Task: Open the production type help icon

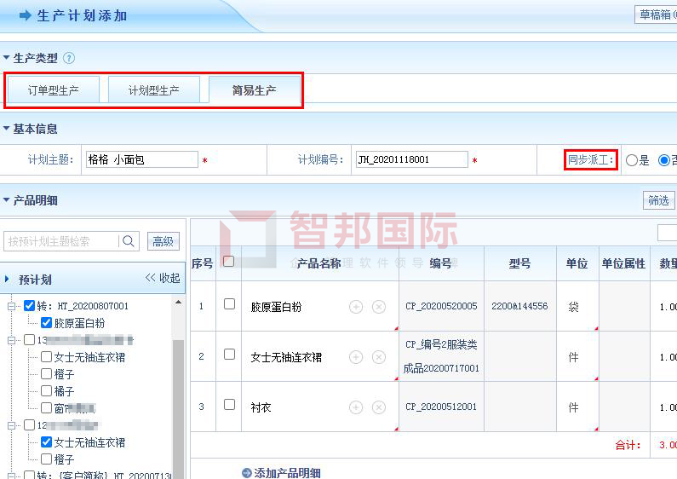Action: coord(69,58)
